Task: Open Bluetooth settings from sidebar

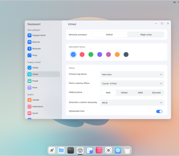Action: (x=29, y=49)
